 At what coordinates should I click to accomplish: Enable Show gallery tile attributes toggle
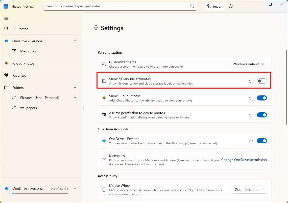click(x=262, y=81)
